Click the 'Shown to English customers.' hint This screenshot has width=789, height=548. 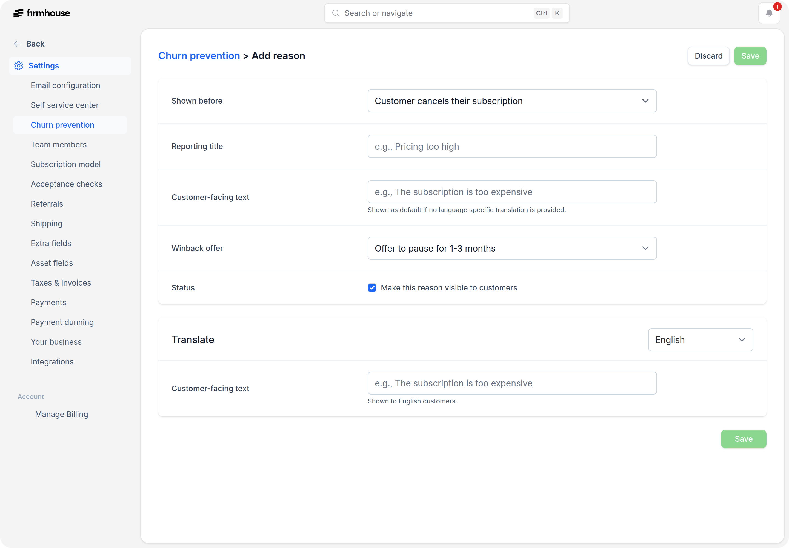[x=412, y=401]
